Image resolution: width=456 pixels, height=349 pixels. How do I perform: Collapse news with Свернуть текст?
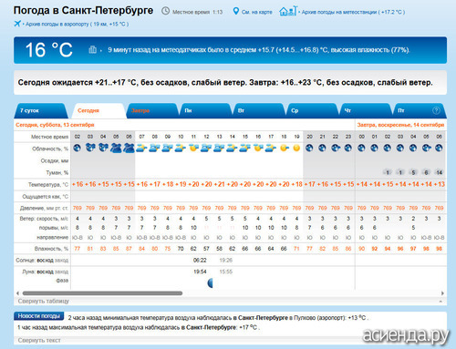tap(39, 340)
